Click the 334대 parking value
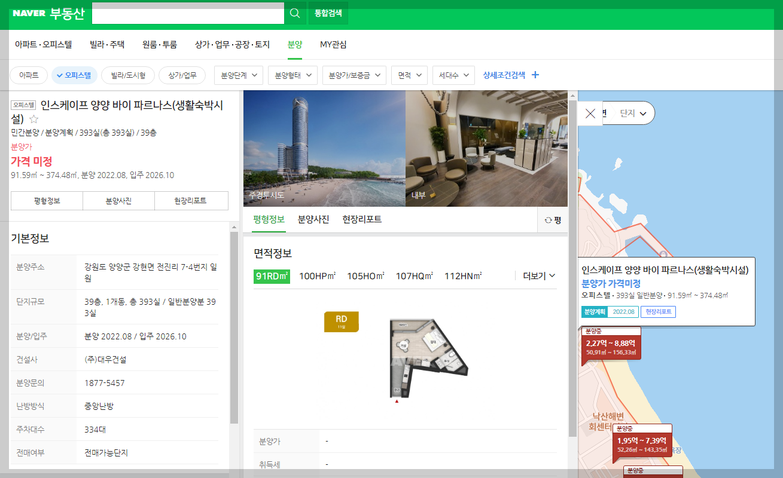Screen dimensions: 783x478 point(95,430)
